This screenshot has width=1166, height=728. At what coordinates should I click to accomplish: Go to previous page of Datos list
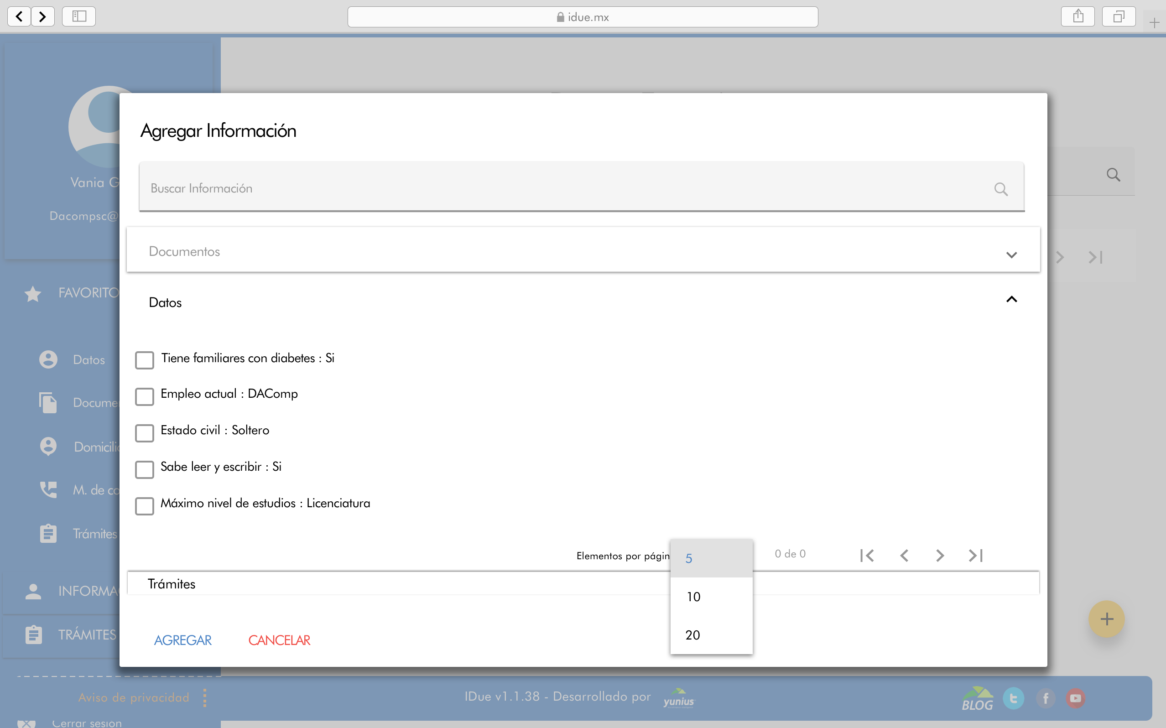pyautogui.click(x=904, y=555)
